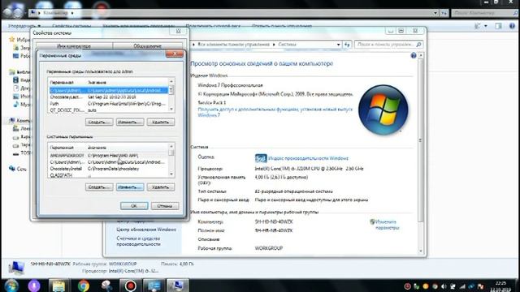Click the Value column header in system list
The width and height of the screenshot is (520, 292).
128,148
